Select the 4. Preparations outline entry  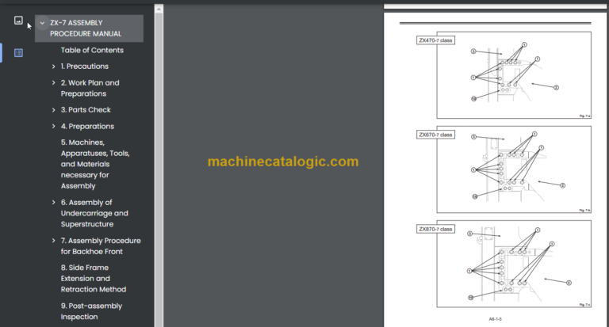pos(87,126)
